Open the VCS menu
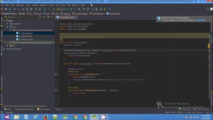213x120 pixels. click(x=69, y=5)
